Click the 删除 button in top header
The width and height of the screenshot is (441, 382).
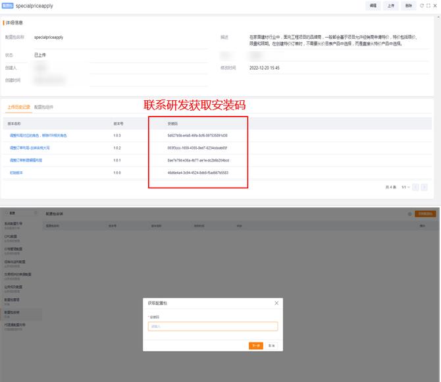click(409, 5)
